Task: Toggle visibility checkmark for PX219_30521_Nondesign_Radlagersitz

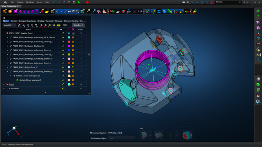Action: (63, 46)
